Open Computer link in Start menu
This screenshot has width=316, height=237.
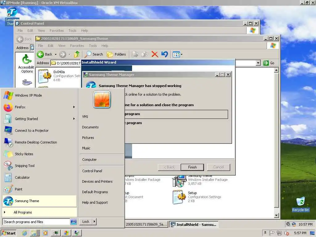click(x=89, y=160)
